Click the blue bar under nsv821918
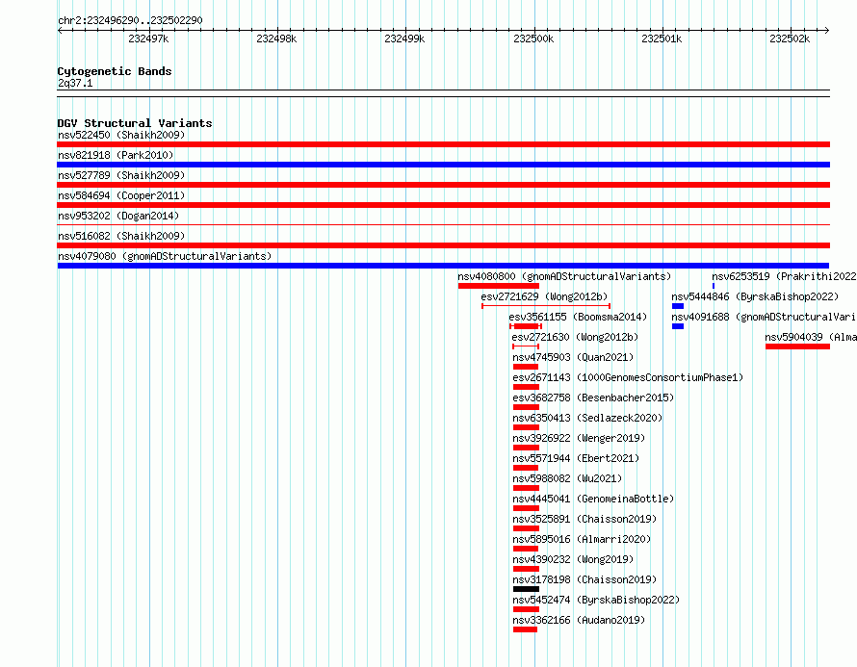Screen dimensions: 857x667 pos(443,165)
